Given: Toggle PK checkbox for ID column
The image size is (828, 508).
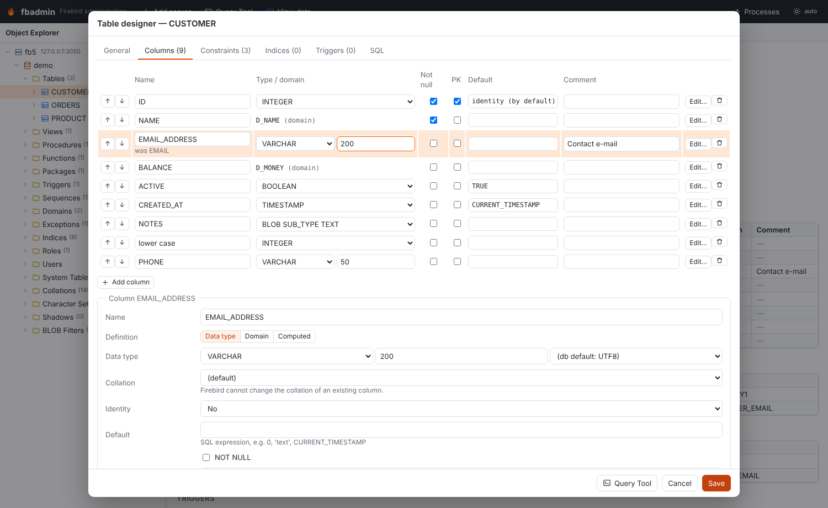Looking at the screenshot, I should click(457, 102).
